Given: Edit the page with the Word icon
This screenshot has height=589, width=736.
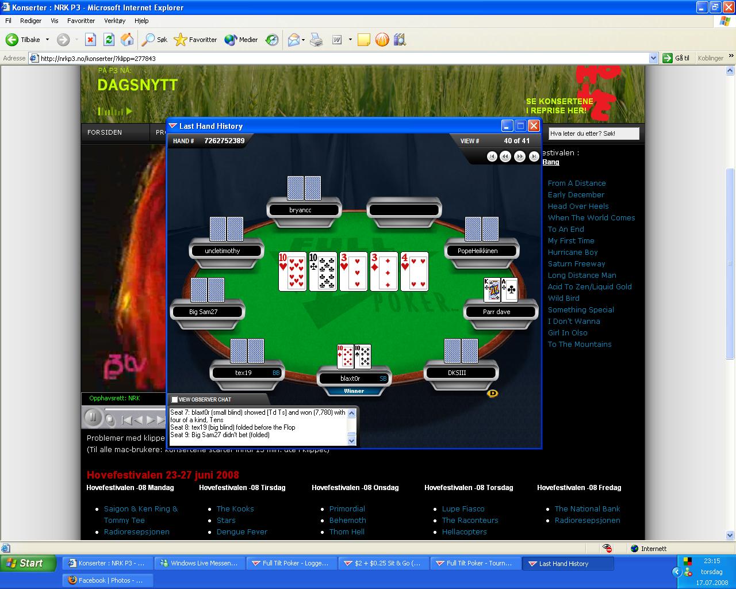Looking at the screenshot, I should pyautogui.click(x=337, y=40).
